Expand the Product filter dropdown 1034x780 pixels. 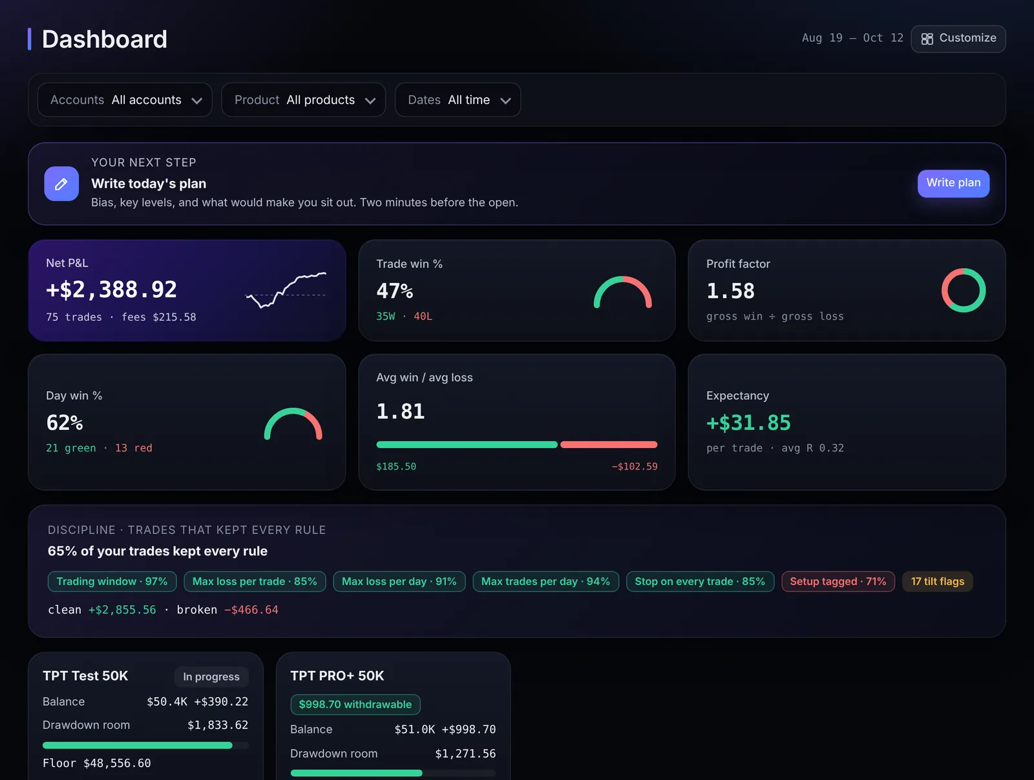coord(303,100)
